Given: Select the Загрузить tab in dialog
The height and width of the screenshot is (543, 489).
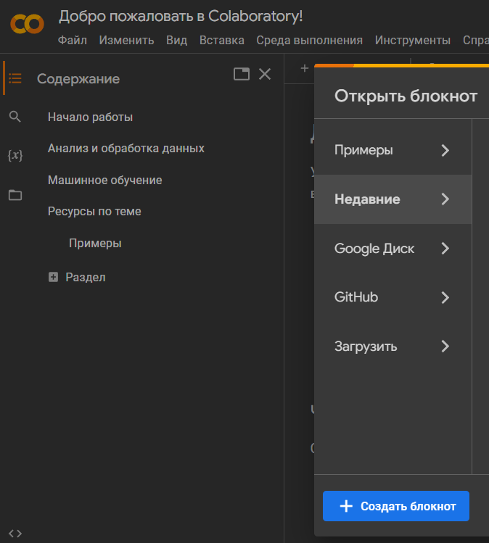Looking at the screenshot, I should coord(393,347).
